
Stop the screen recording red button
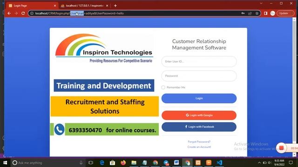[281, 148]
